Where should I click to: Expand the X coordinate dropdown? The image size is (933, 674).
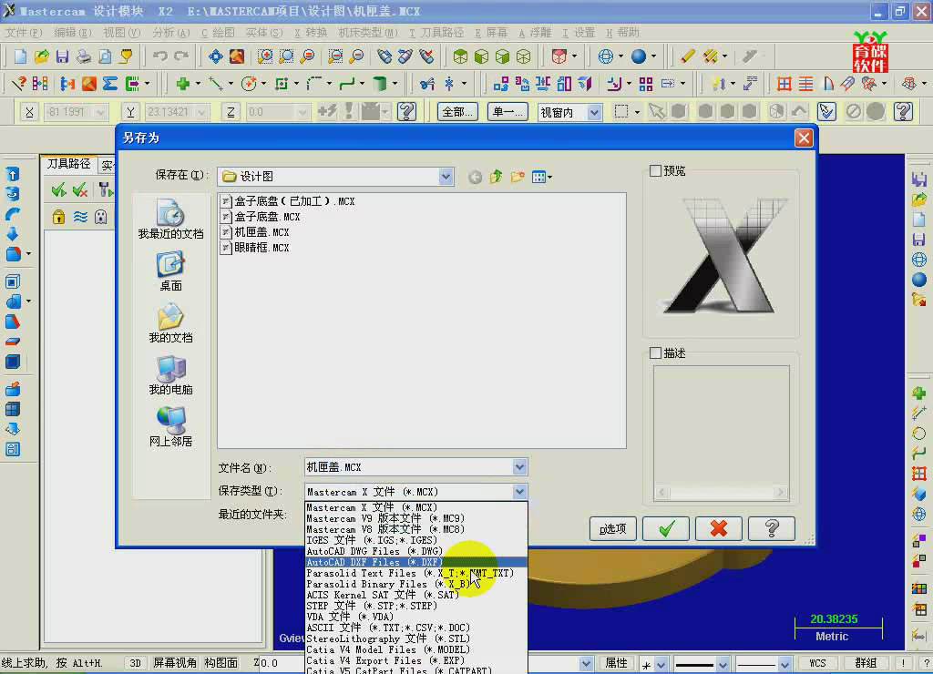(x=100, y=112)
